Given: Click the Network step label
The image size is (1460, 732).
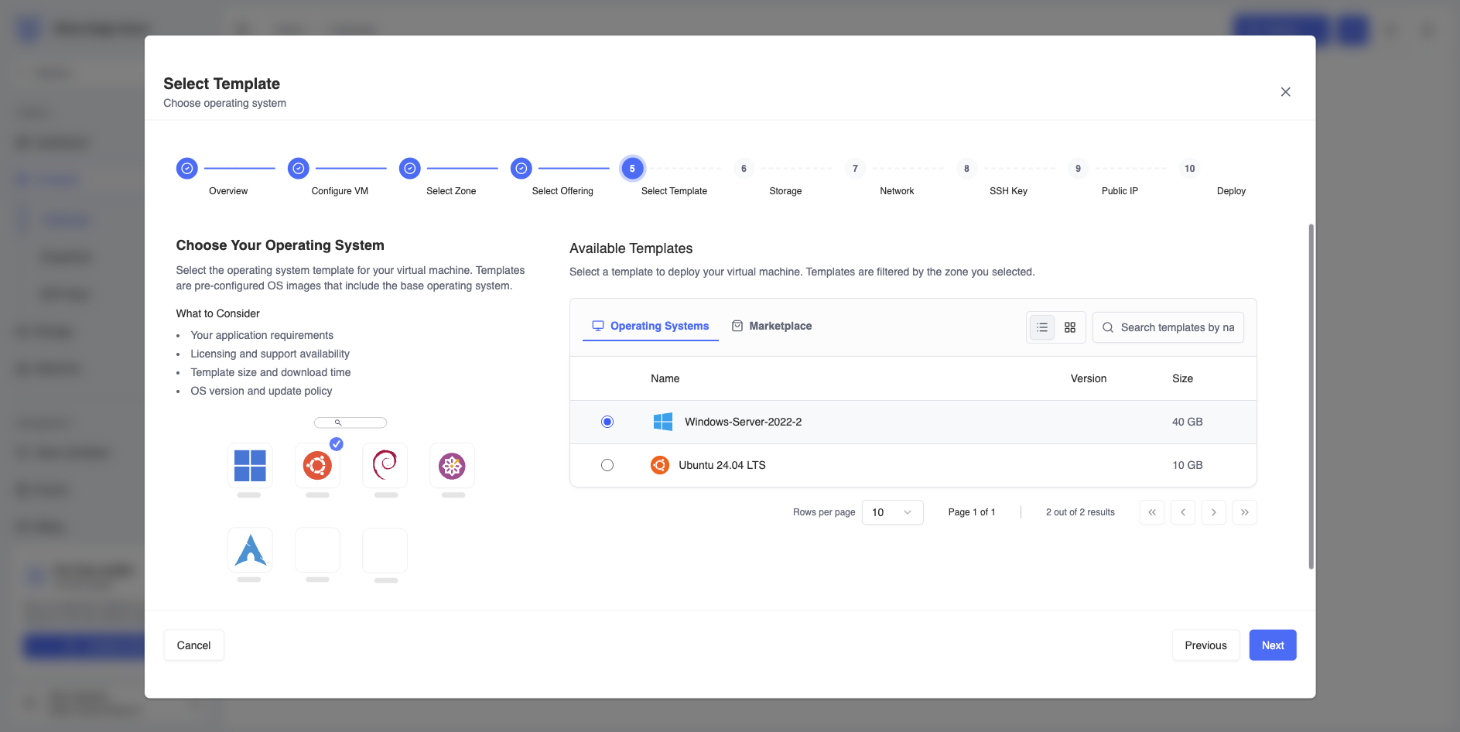Looking at the screenshot, I should tap(897, 191).
